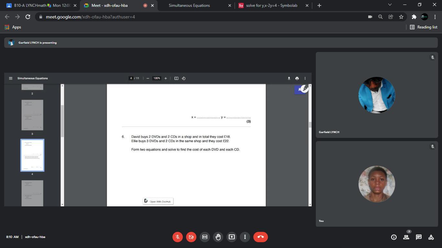Toggle microphone mute button
Screen dimensions: 442x248
177,237
